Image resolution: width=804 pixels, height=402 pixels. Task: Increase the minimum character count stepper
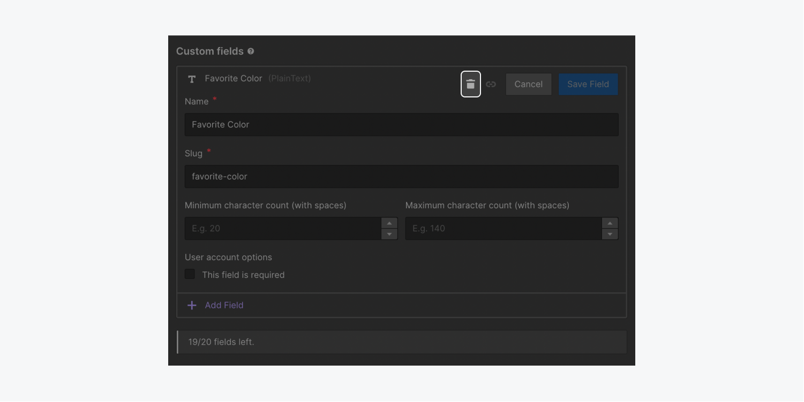(389, 223)
